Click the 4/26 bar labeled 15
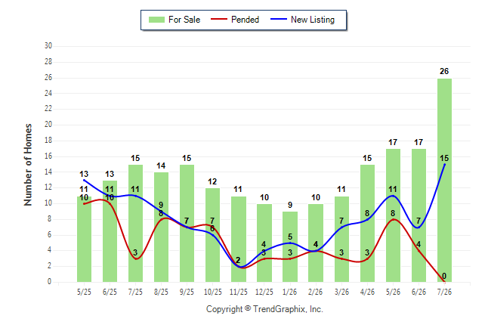 click(x=368, y=224)
